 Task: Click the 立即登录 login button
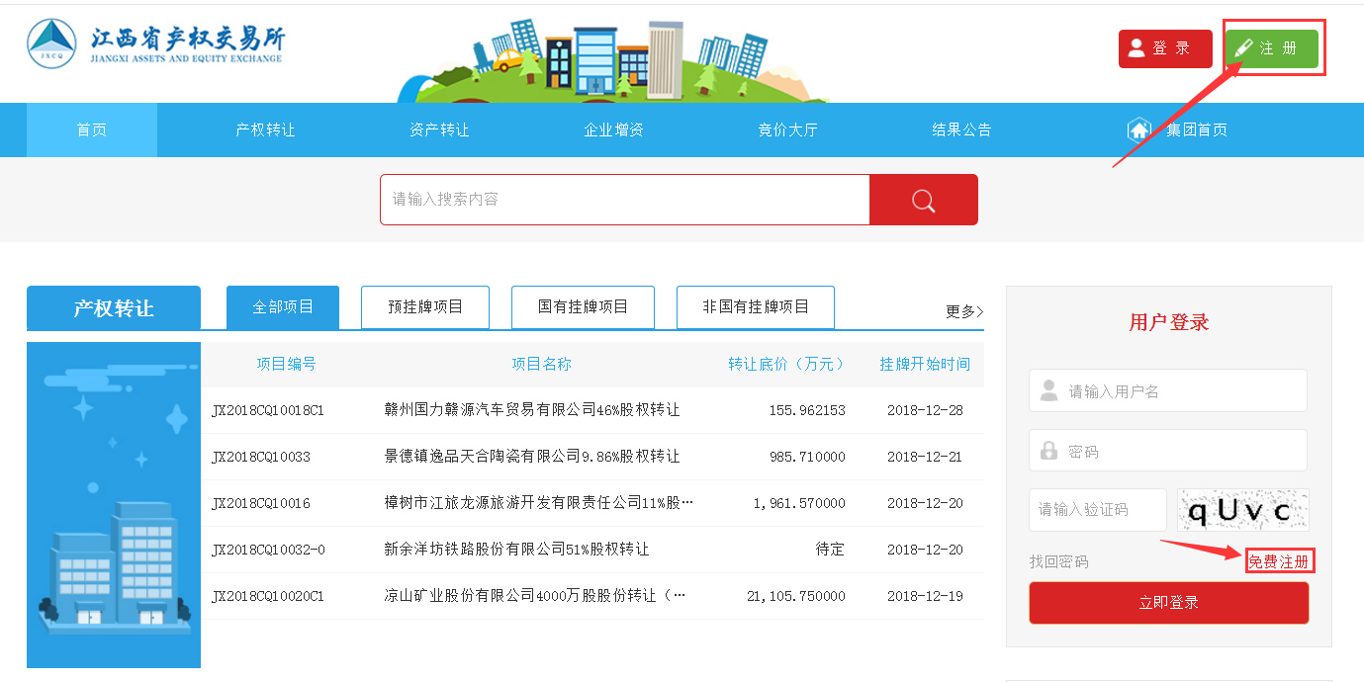pos(1168,602)
